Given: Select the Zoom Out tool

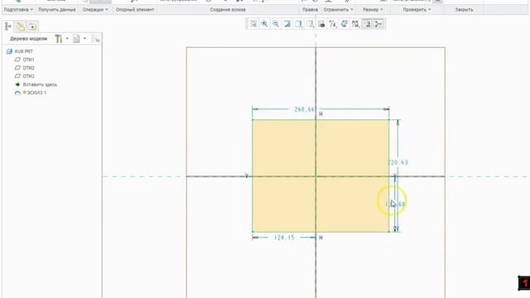Looking at the screenshot, I should pyautogui.click(x=276, y=24).
